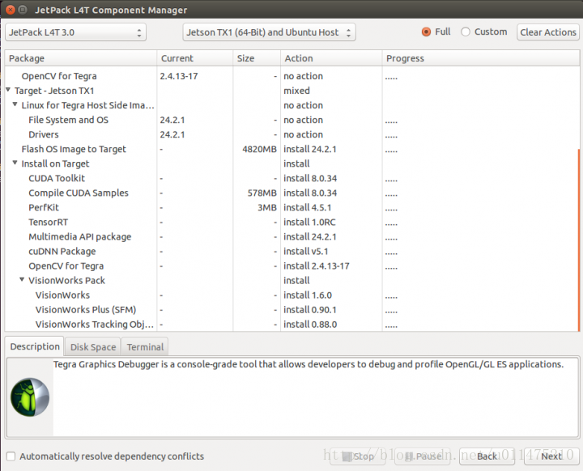583x471 pixels.
Task: Click the Package column header
Action: coord(81,58)
